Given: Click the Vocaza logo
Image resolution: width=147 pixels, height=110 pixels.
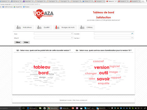Looking at the screenshot, I should click(43, 14).
